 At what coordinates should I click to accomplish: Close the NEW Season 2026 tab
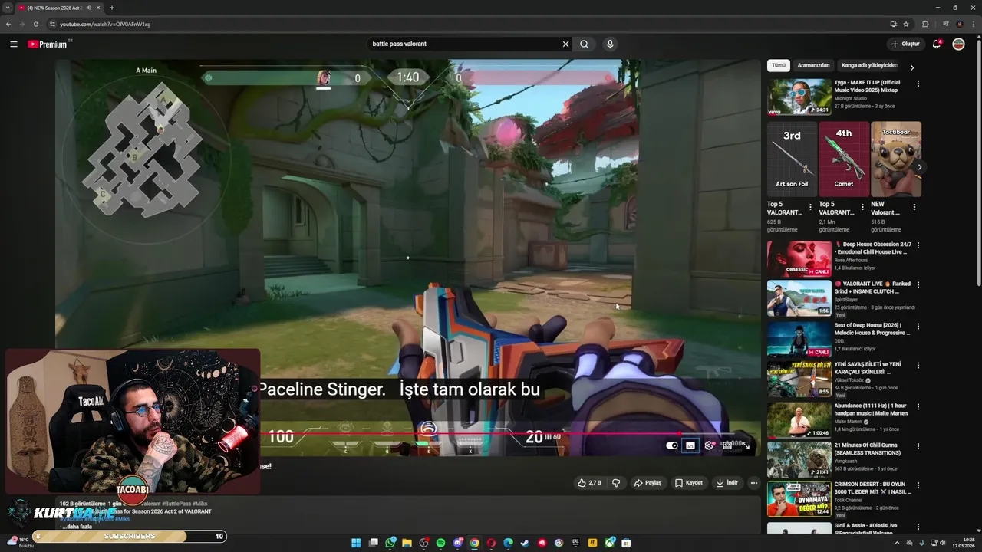[x=98, y=8]
